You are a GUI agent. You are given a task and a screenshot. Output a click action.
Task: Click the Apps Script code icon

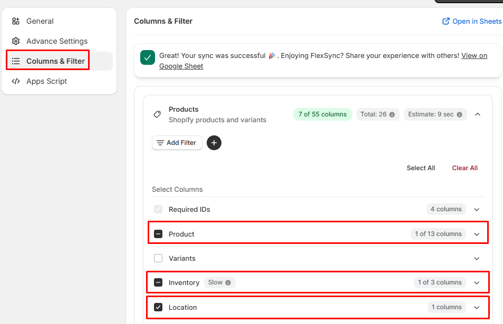(x=16, y=81)
